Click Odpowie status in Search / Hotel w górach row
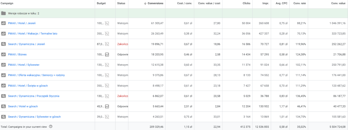Viewport: 348px width, 130px height. point(123,106)
